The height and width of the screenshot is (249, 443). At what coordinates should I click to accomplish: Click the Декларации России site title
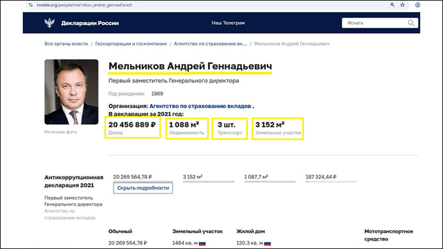pos(90,23)
